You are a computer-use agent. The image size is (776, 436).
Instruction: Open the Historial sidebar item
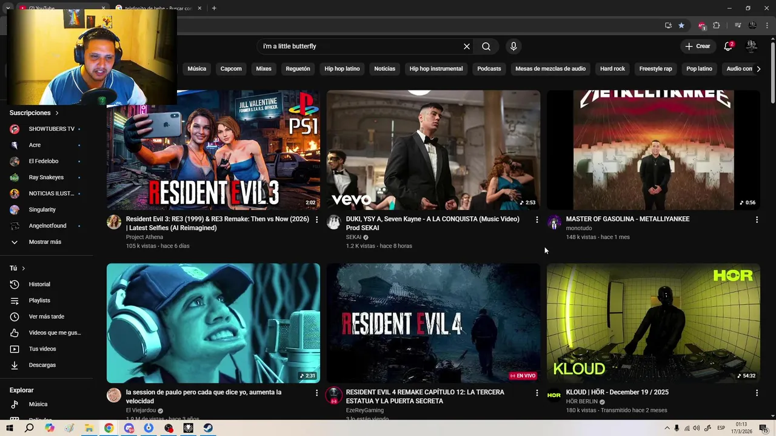click(x=46, y=284)
